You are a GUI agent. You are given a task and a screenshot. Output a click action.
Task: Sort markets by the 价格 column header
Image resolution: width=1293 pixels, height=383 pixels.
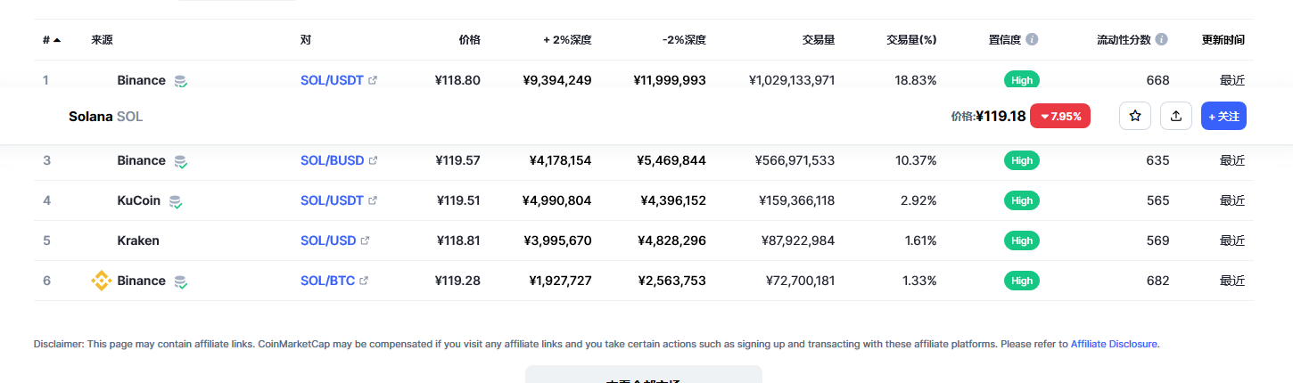[469, 40]
